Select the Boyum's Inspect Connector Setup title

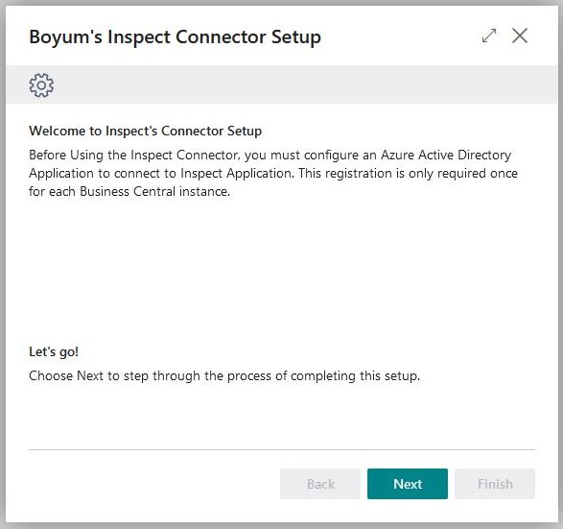pos(175,37)
